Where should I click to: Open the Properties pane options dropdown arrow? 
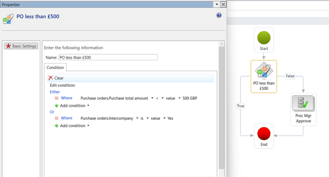[217, 4]
